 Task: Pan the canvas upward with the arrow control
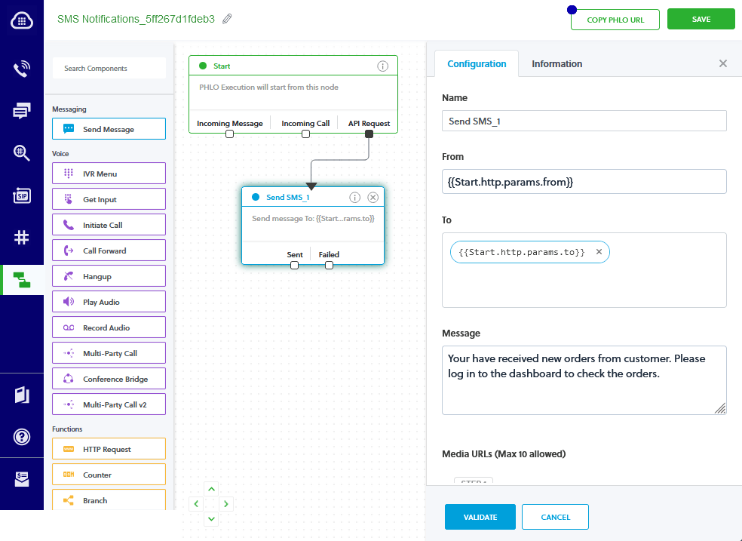[211, 488]
